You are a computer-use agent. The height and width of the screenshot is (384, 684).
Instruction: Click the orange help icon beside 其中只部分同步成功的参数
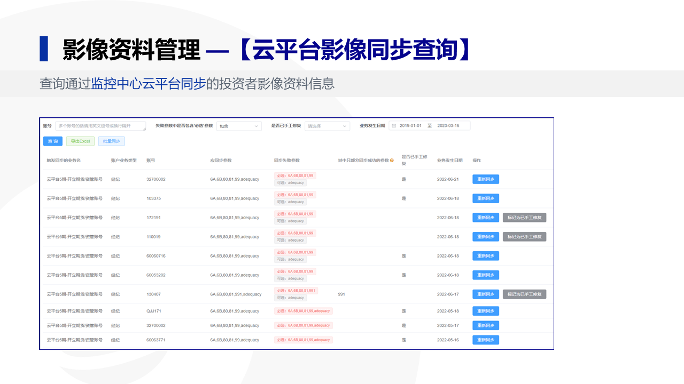coord(392,160)
